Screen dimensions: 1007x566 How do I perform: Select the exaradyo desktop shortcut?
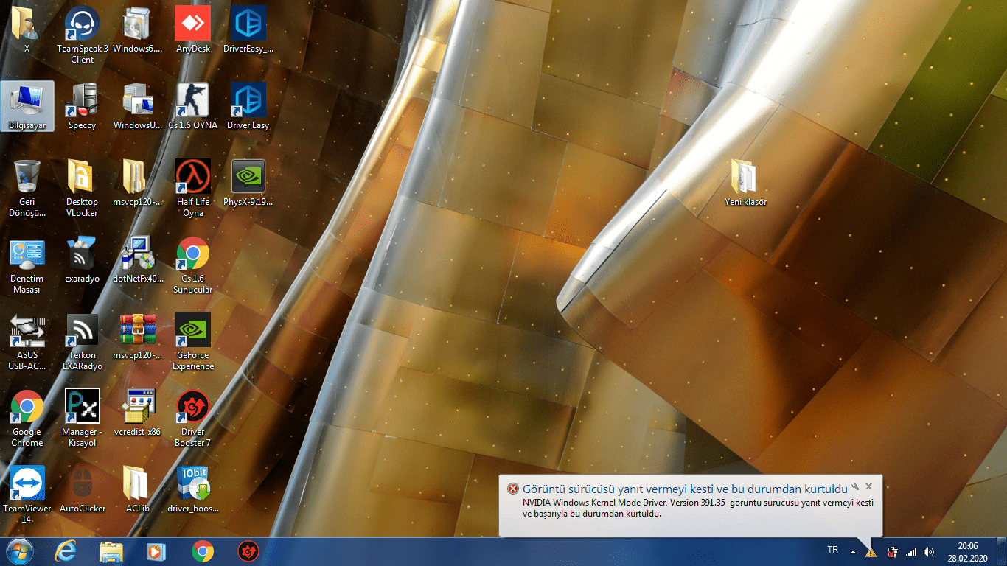[x=83, y=259]
